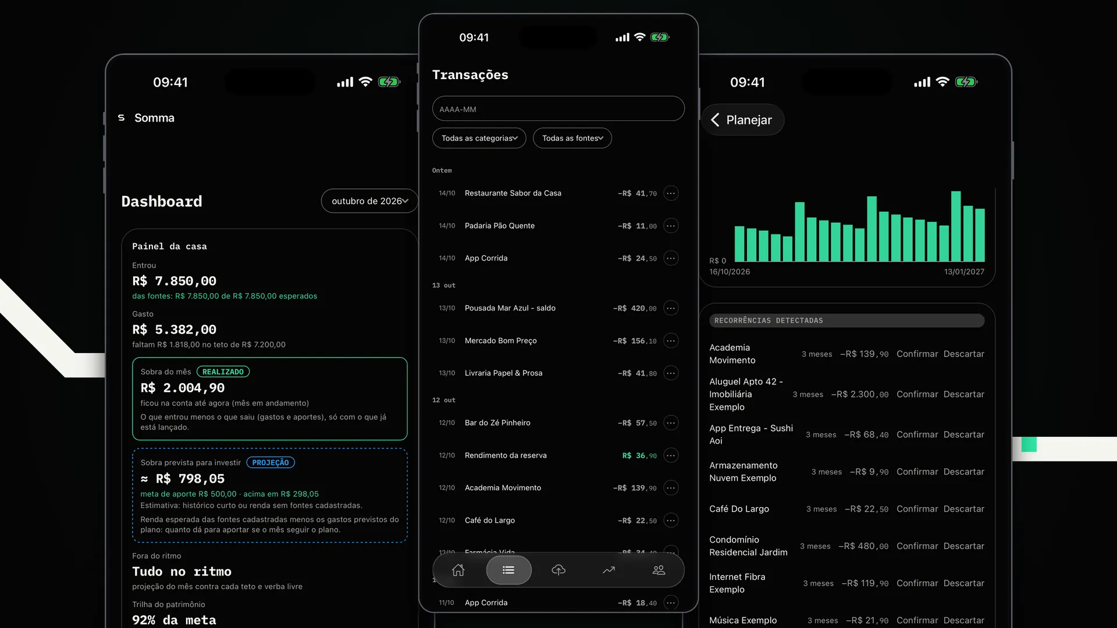Open the home tab in the bottom navigation
The width and height of the screenshot is (1117, 628).
click(458, 570)
